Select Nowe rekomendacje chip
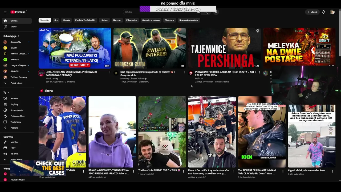Image resolution: width=341 pixels, height=192 pixels. pyautogui.click(x=189, y=20)
